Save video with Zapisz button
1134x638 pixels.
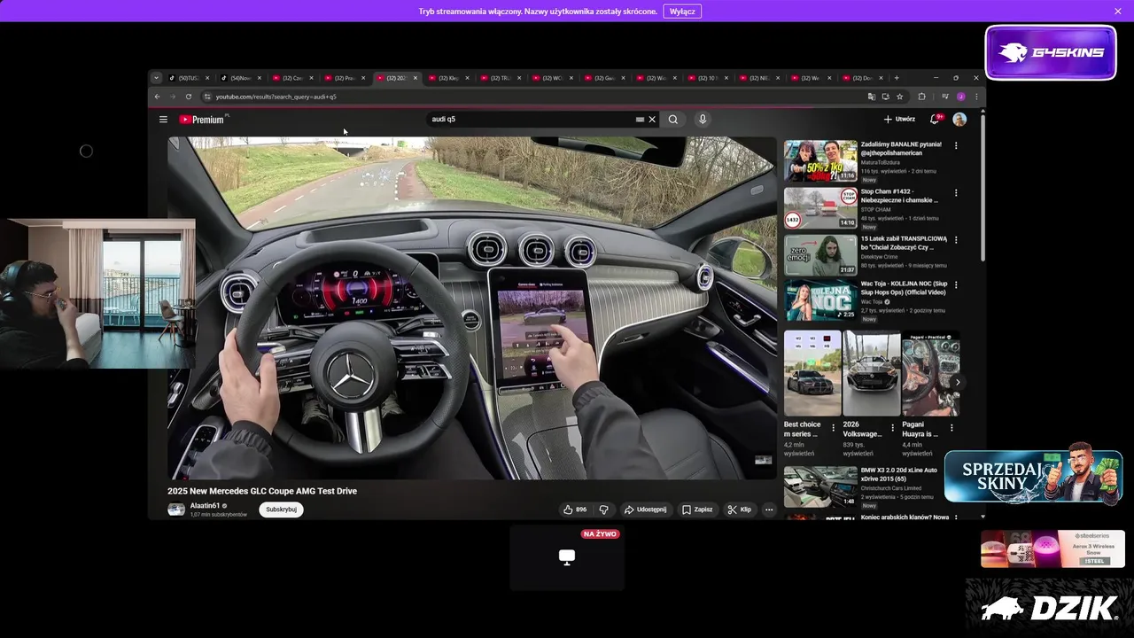click(x=697, y=510)
